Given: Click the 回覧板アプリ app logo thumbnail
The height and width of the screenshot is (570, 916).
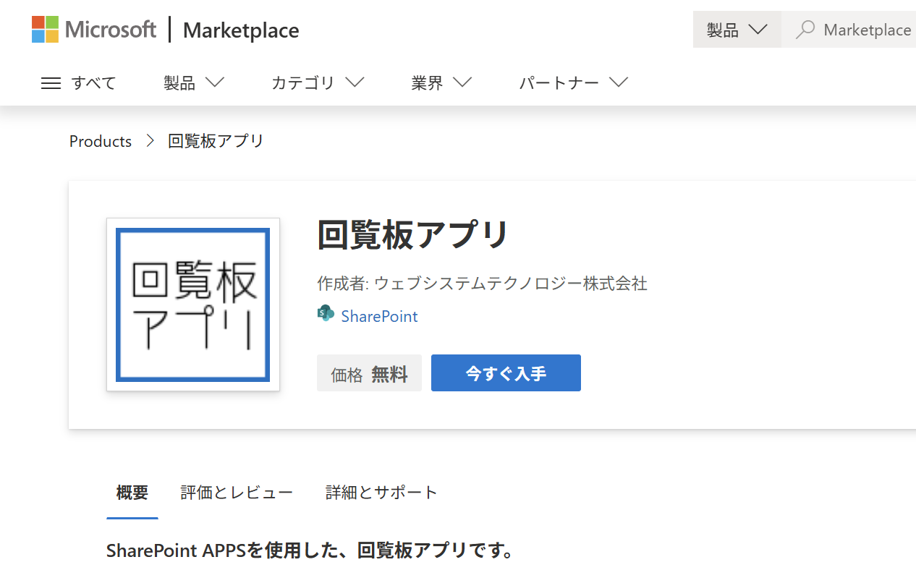Looking at the screenshot, I should (193, 305).
